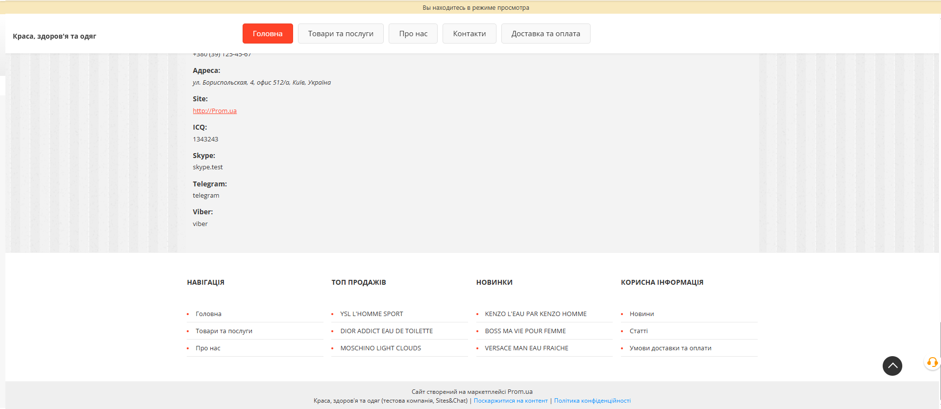
Task: Click footer Товари та послуги link
Action: [x=224, y=331]
